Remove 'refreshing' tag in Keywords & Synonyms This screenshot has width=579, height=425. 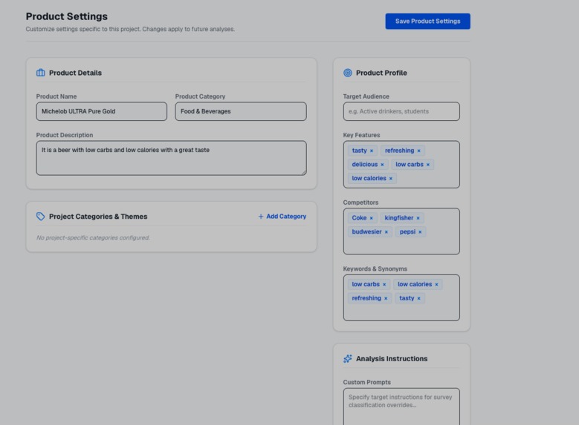pos(386,299)
